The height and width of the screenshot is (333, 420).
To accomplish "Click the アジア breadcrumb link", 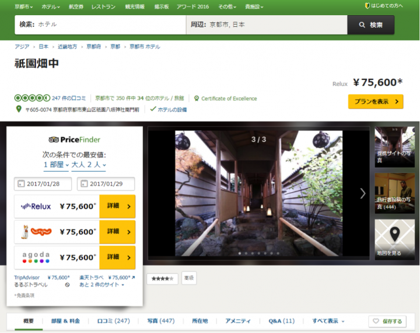I will point(22,47).
